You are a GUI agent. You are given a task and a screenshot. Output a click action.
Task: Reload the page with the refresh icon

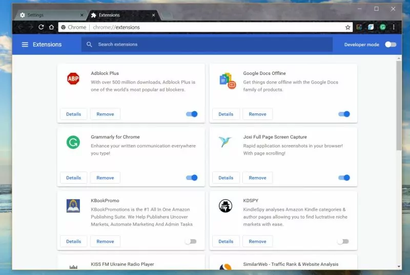point(41,27)
